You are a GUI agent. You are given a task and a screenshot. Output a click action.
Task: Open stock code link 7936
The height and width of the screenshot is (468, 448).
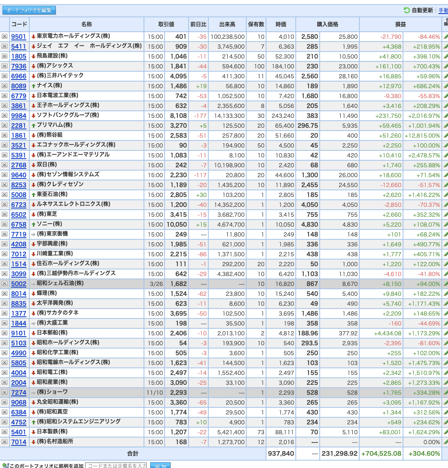pos(19,66)
